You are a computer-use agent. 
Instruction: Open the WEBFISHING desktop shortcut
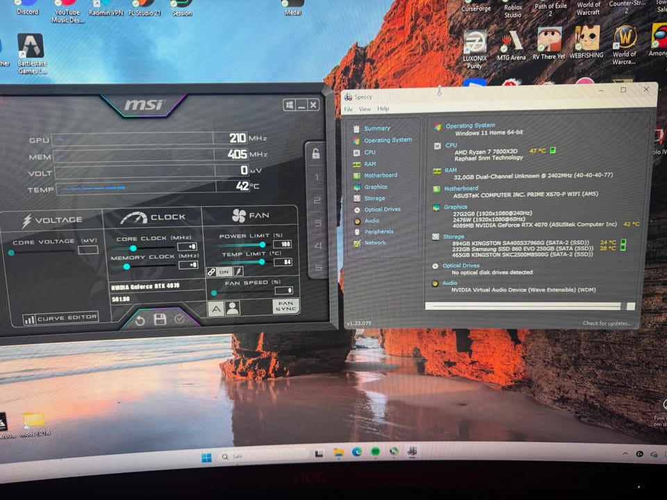[586, 42]
